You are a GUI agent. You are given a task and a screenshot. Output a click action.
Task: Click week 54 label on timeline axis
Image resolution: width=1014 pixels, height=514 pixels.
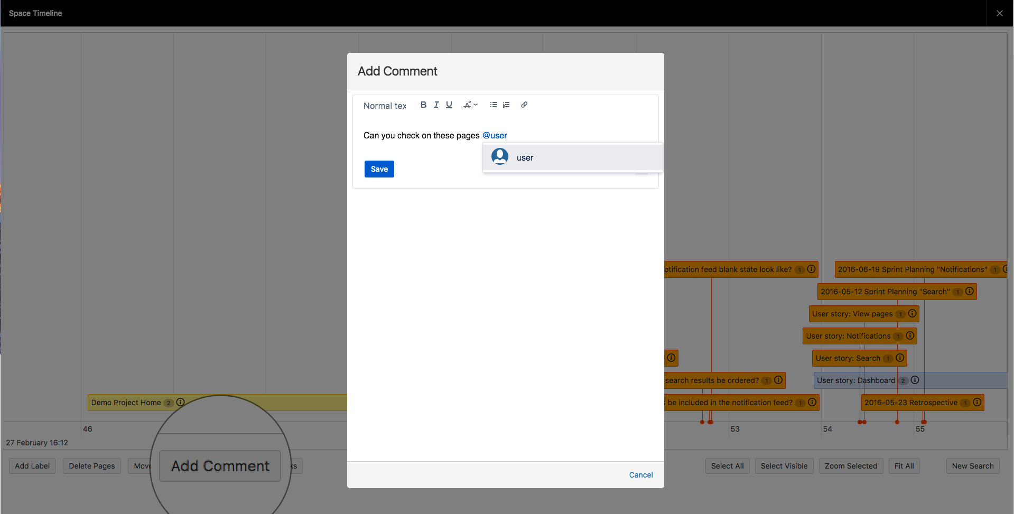click(827, 429)
